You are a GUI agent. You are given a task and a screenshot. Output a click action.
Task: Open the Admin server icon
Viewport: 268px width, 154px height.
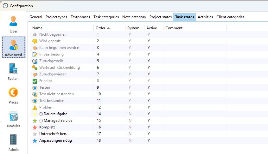[x=13, y=143]
